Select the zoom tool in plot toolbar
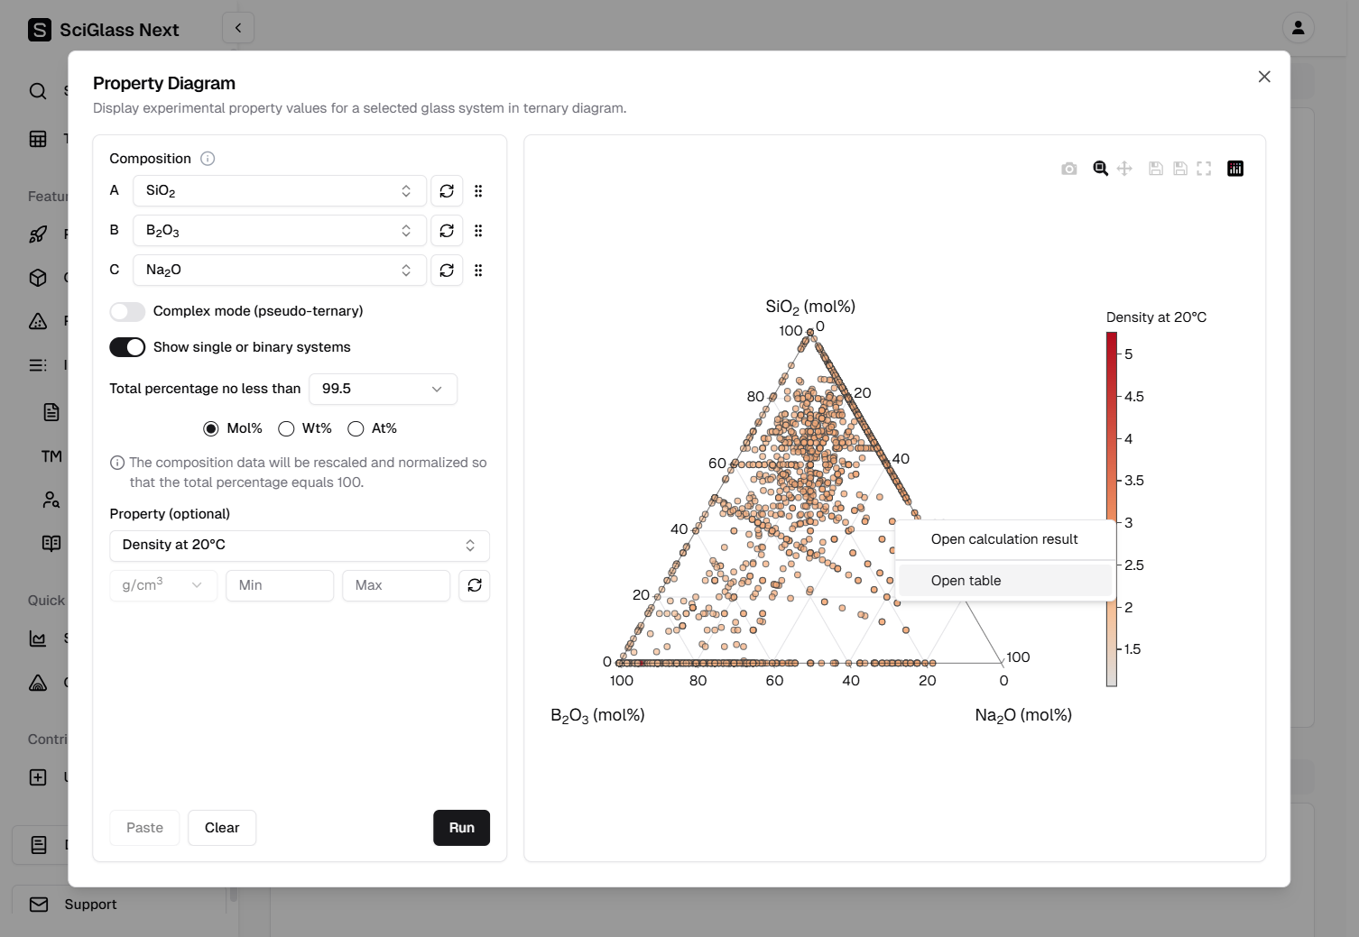 tap(1100, 169)
